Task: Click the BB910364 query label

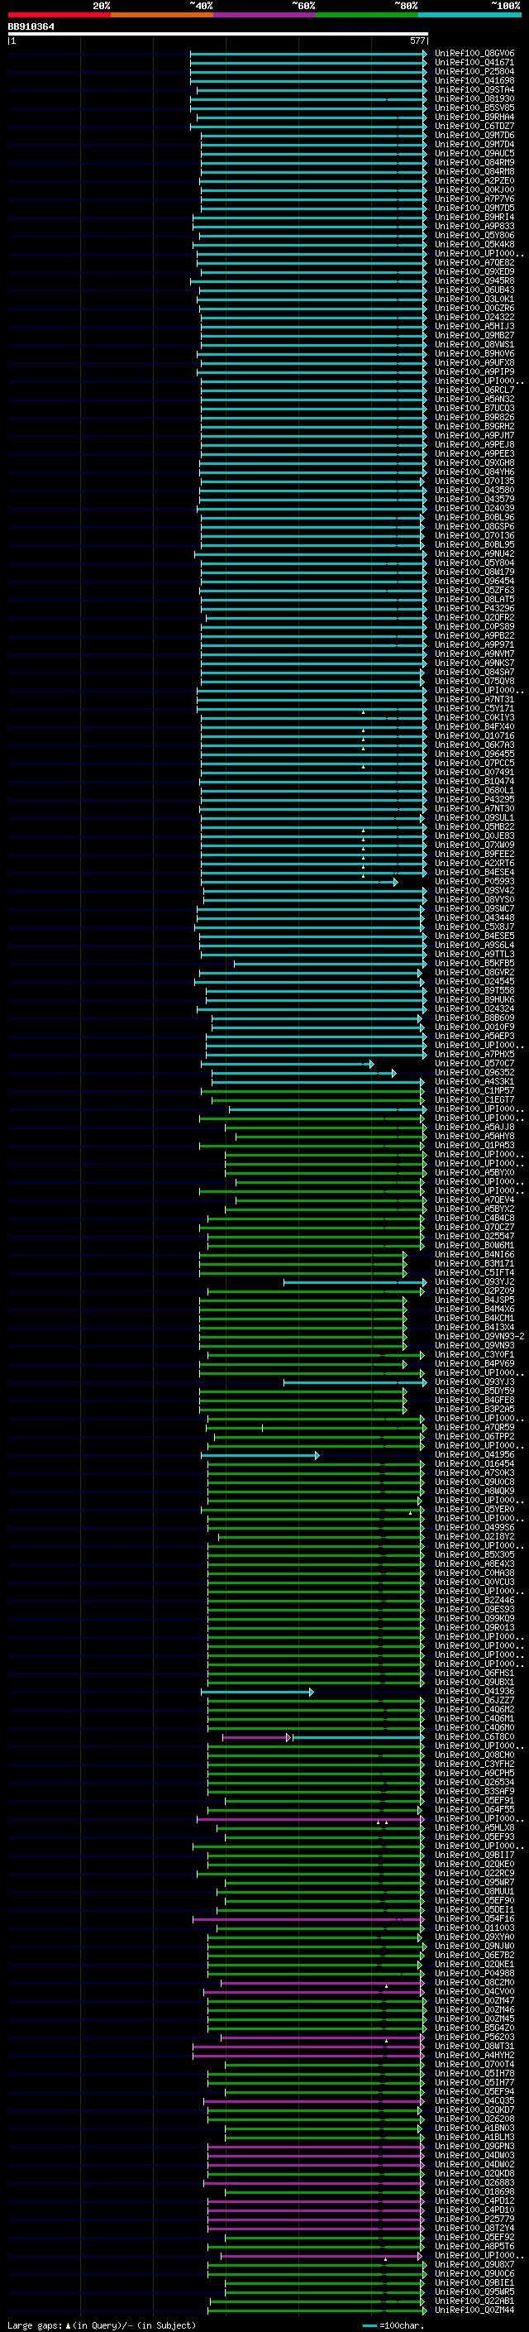Action: 31,26
